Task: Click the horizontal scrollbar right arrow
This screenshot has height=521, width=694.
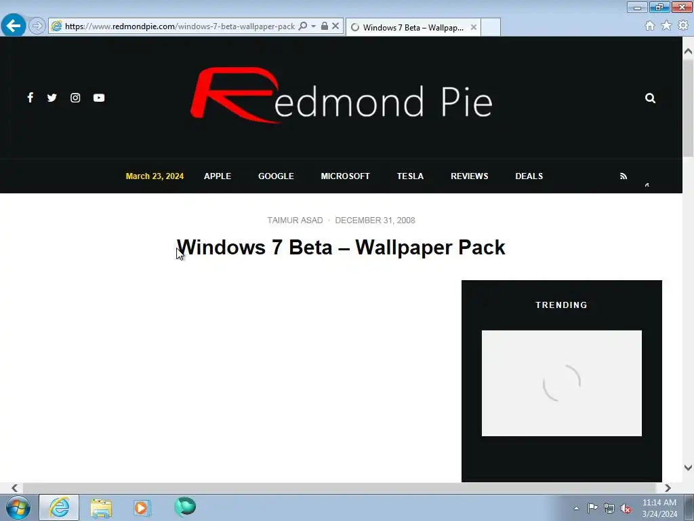Action: click(668, 488)
